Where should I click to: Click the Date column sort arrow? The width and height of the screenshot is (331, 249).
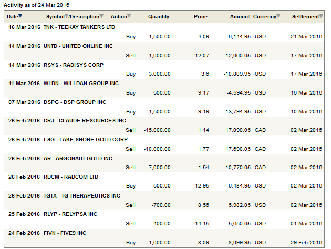[20, 17]
